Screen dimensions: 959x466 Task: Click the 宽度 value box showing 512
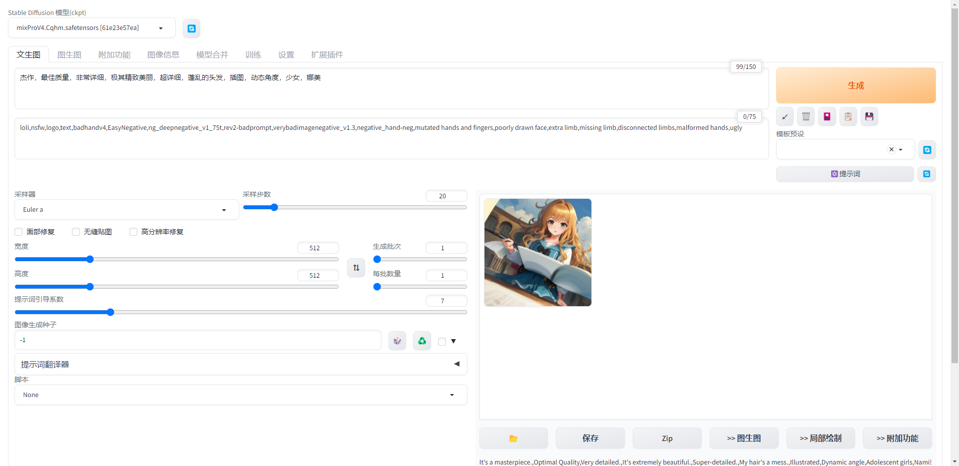point(318,248)
